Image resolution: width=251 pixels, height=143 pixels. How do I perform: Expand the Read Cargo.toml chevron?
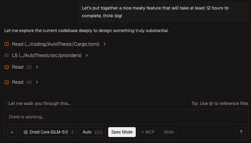[x=105, y=44]
